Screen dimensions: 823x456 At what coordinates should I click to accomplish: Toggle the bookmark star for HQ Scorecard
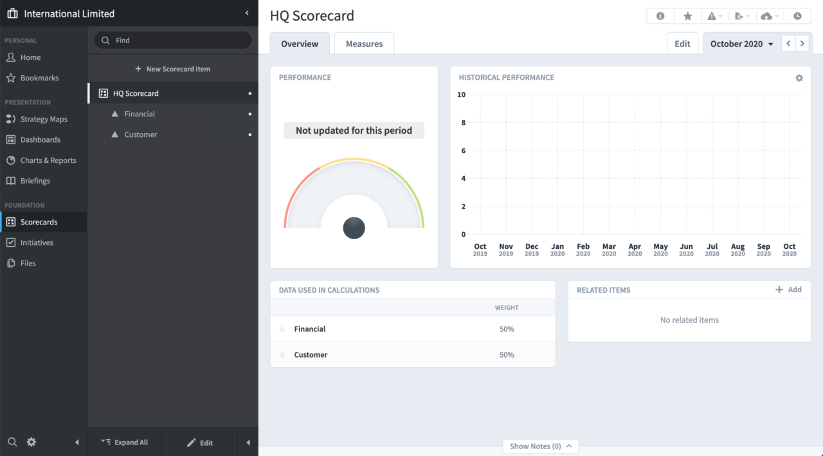coord(688,15)
